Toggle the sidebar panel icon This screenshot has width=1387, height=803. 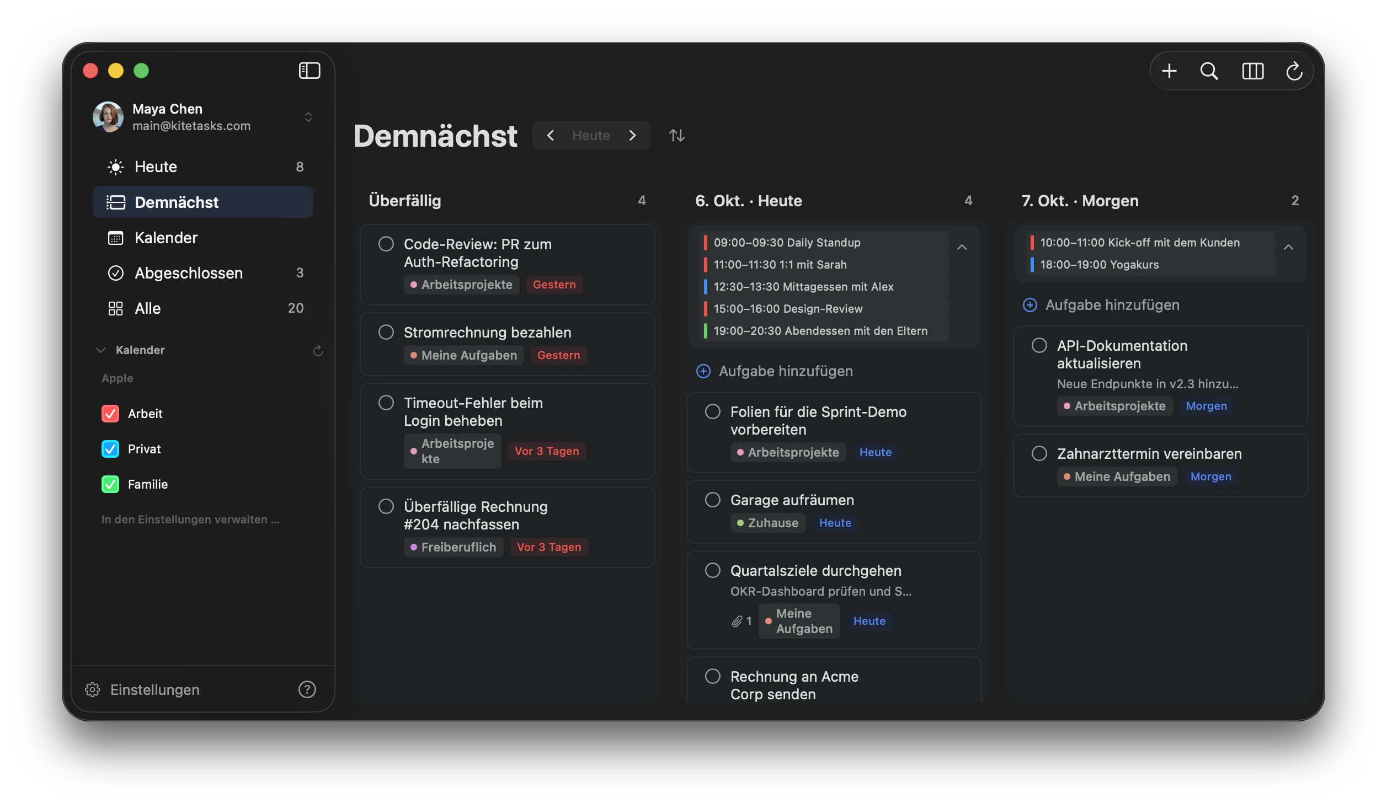[310, 71]
